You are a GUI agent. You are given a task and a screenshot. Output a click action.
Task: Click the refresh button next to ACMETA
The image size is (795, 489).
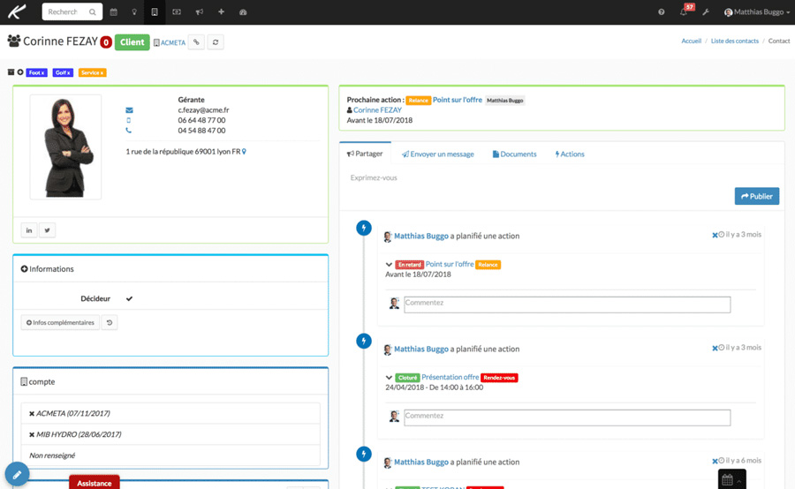(x=216, y=42)
